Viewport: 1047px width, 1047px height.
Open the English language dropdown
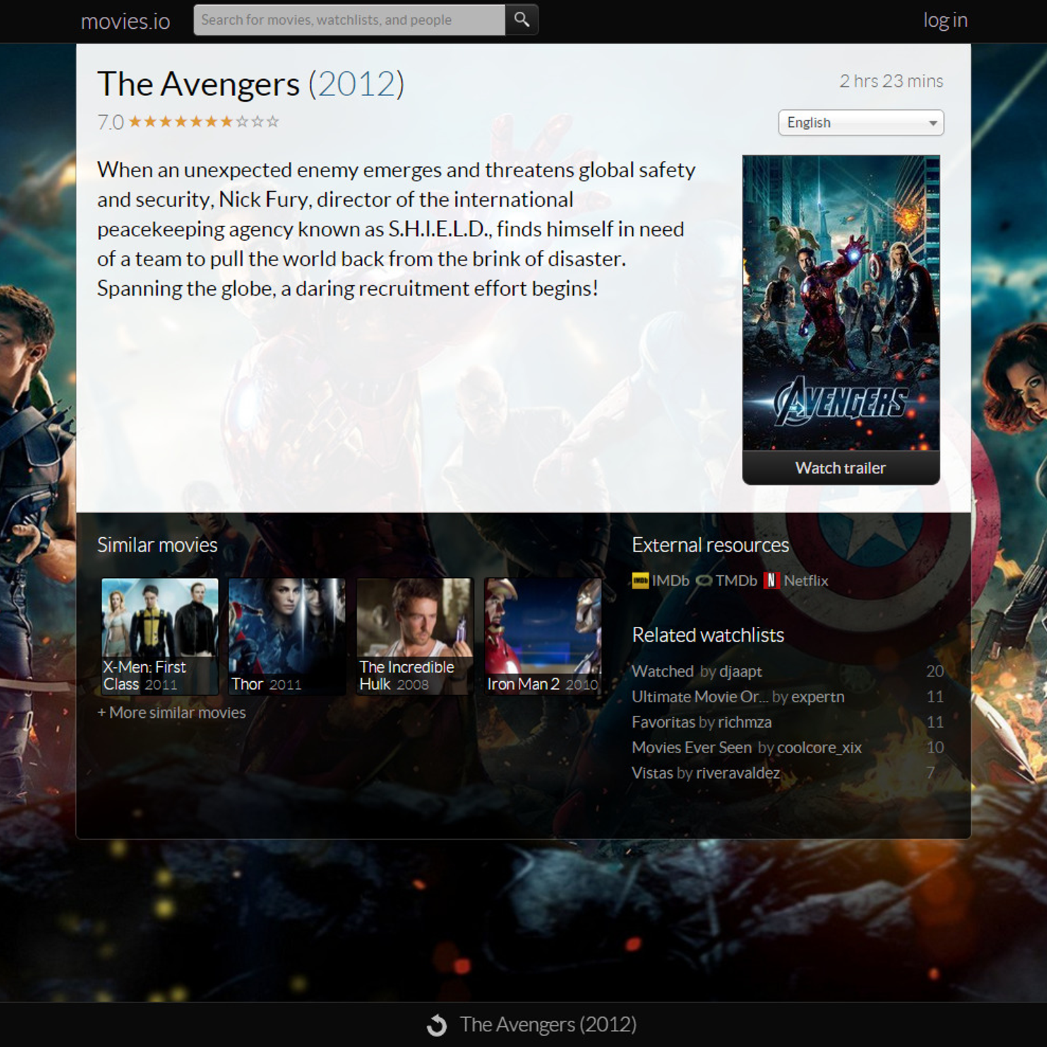tap(861, 122)
